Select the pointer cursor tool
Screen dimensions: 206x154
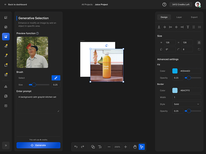tap(142, 147)
